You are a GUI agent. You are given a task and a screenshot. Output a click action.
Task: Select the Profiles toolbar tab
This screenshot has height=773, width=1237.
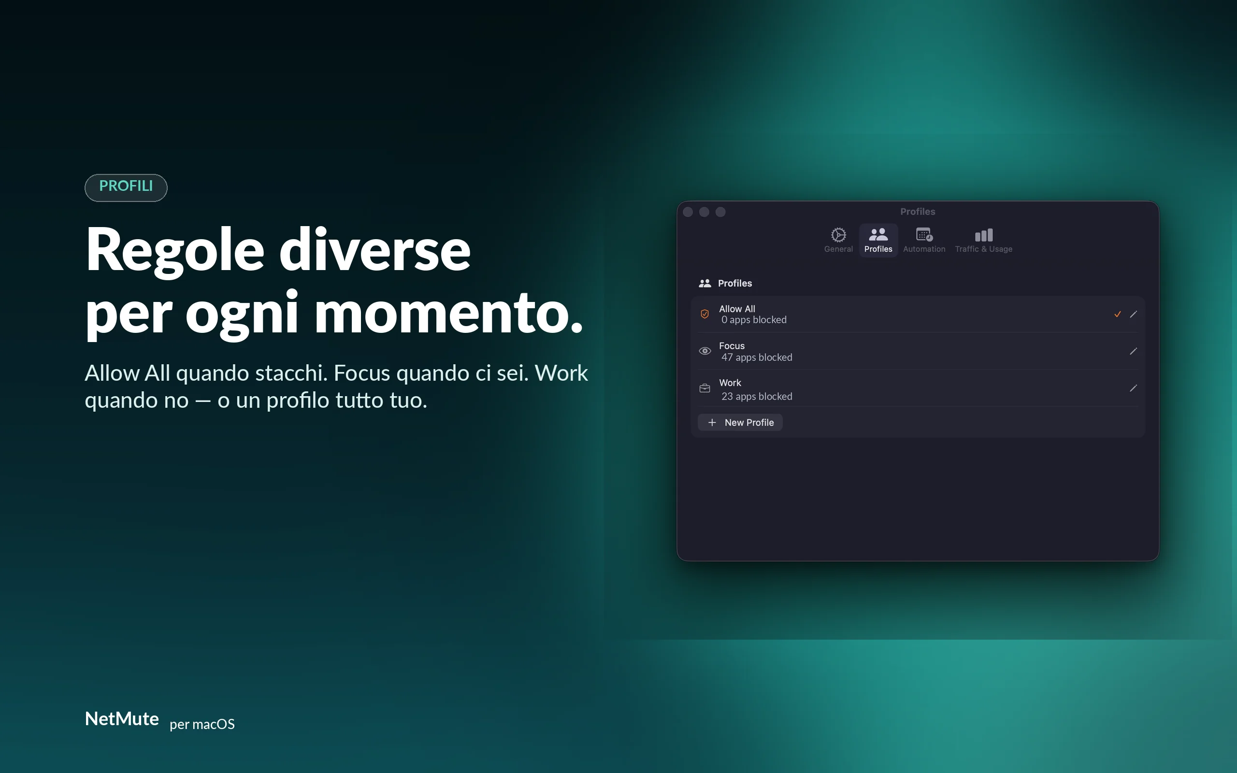(878, 240)
